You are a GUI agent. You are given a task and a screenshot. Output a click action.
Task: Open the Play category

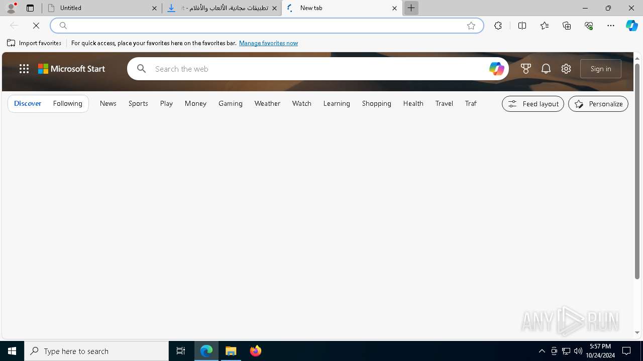(166, 103)
